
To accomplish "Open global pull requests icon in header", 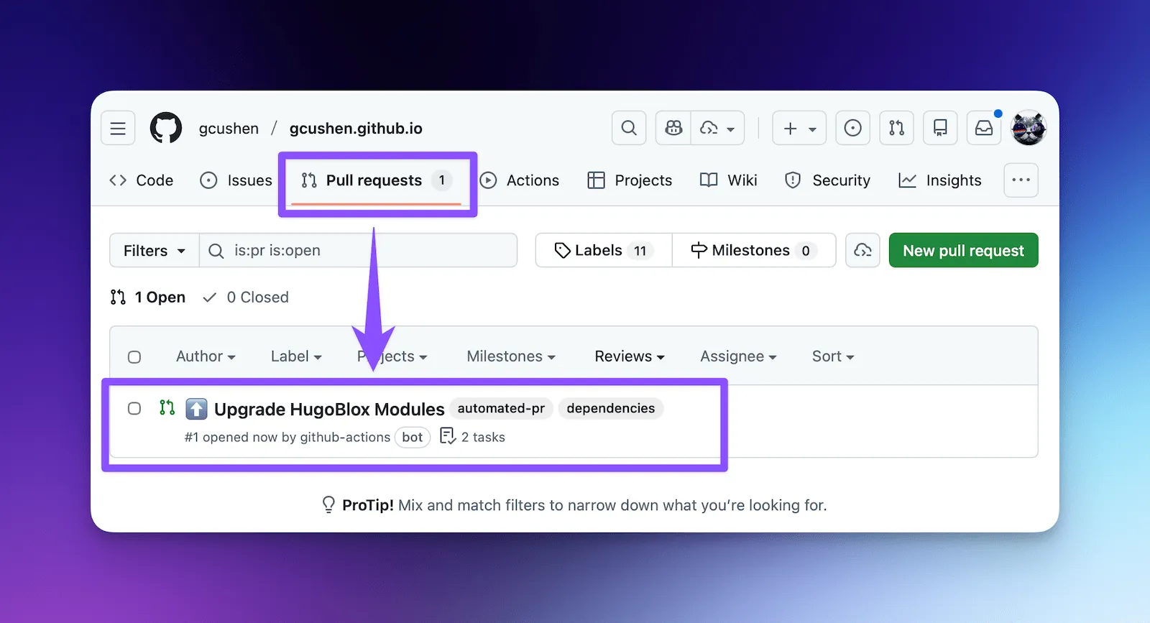I will point(896,128).
